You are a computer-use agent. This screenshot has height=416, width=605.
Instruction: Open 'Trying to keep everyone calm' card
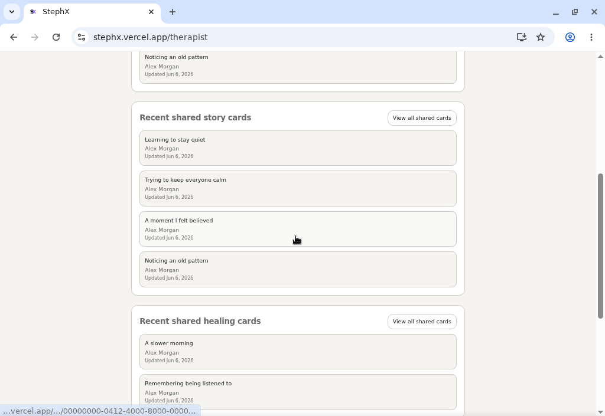point(298,188)
